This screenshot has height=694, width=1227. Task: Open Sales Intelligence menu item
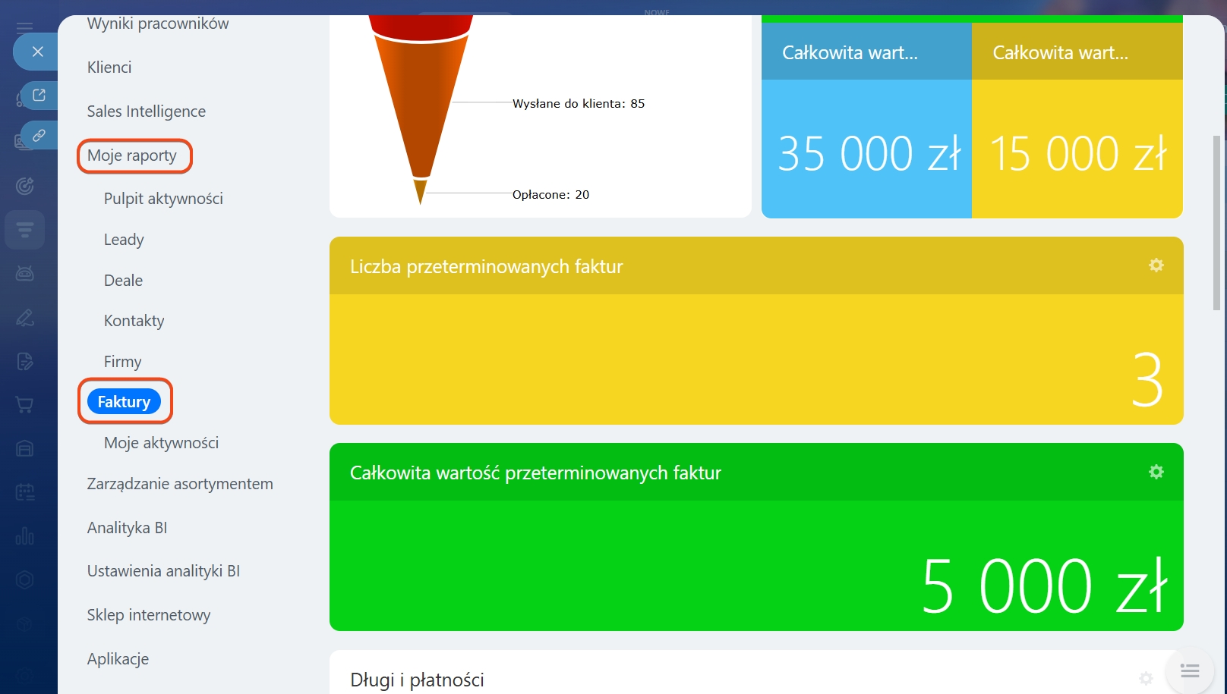146,111
